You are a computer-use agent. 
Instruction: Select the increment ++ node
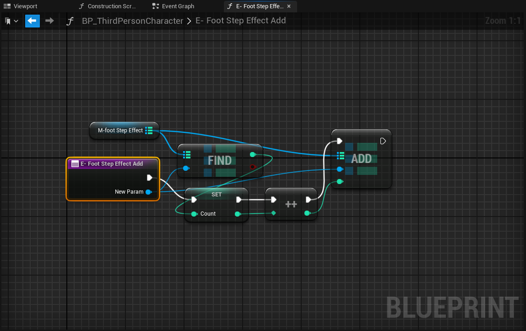[x=291, y=204]
